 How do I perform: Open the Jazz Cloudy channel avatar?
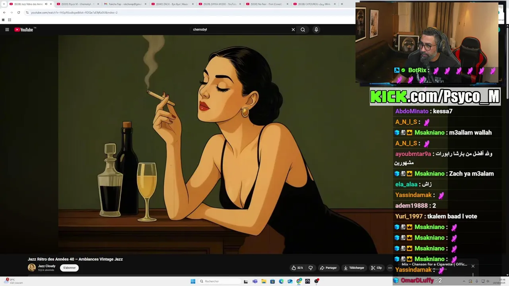coord(31,268)
